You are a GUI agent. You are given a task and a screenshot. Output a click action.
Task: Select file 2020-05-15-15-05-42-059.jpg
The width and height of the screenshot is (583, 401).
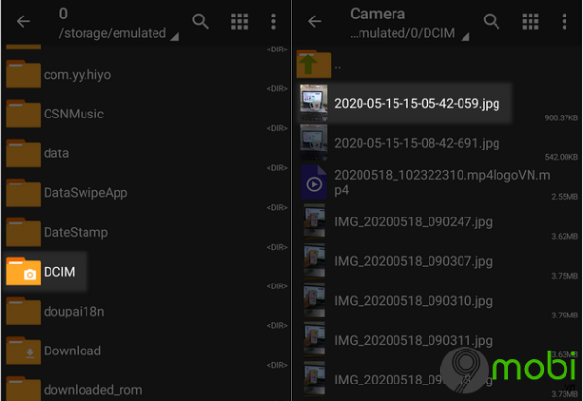416,103
